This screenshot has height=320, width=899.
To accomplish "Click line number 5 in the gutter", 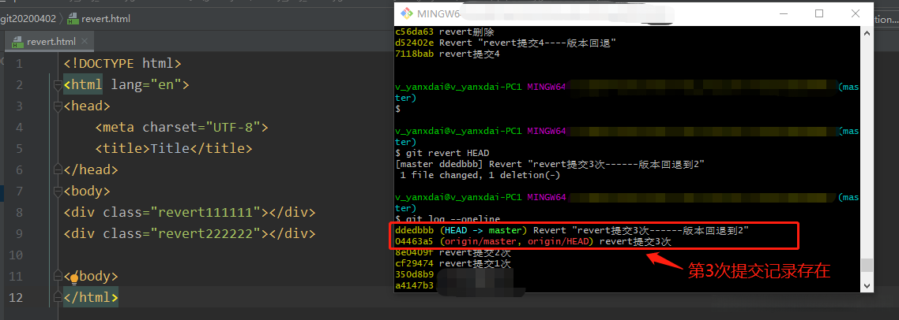I will tap(20, 148).
